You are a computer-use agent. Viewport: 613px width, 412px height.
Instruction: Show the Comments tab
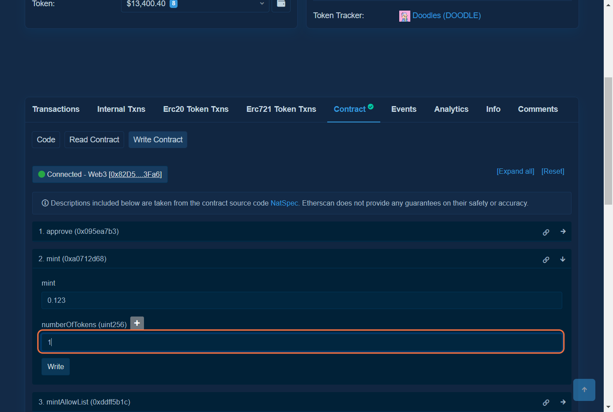pos(538,109)
